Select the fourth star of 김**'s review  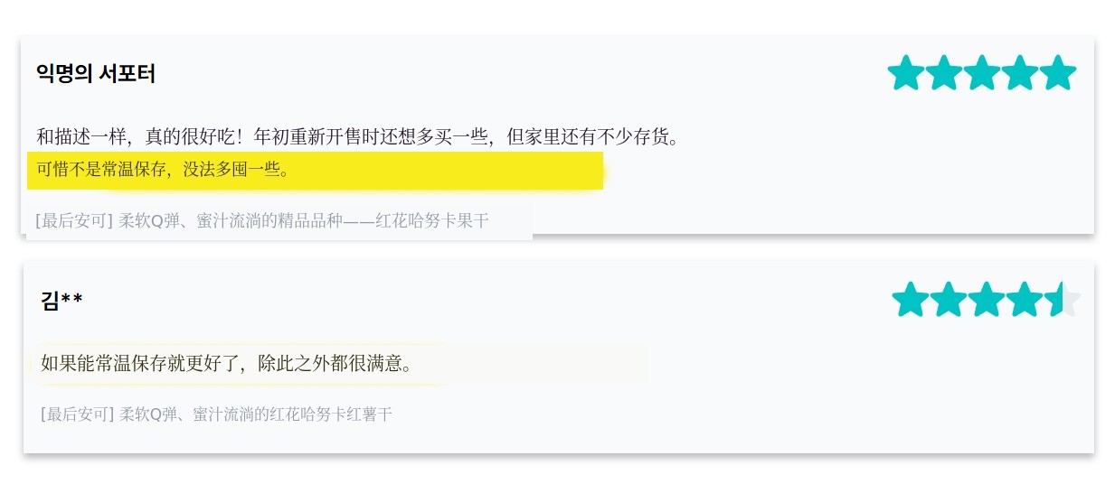point(1025,300)
